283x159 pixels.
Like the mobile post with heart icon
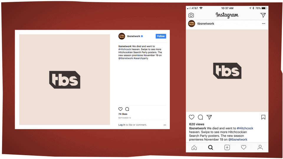coord(192,117)
